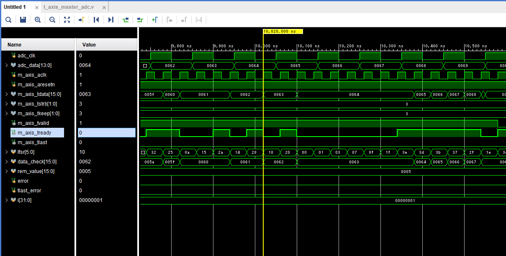Click the Zoom Fit icon
506x256 pixels.
point(67,20)
